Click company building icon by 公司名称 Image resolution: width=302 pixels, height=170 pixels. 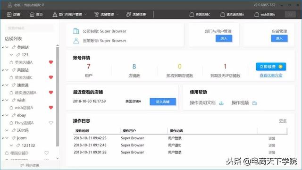pyautogui.click(x=76, y=31)
